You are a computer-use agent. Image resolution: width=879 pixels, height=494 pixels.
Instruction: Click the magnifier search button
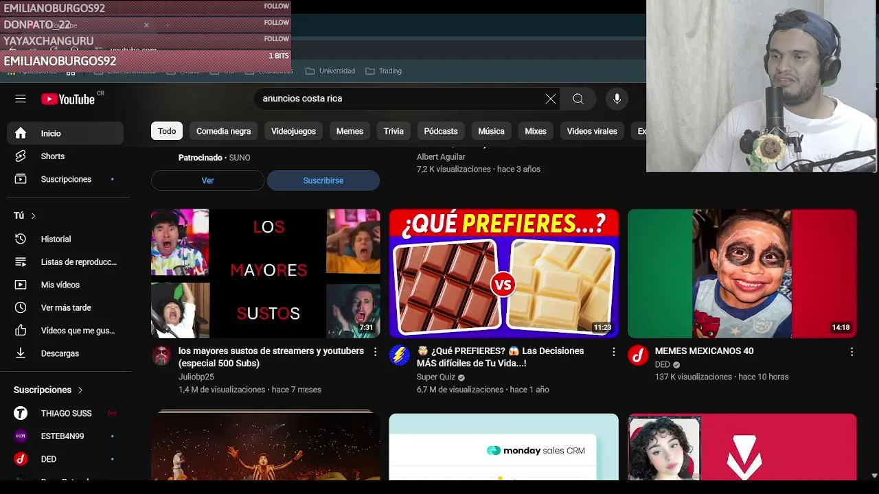(578, 99)
